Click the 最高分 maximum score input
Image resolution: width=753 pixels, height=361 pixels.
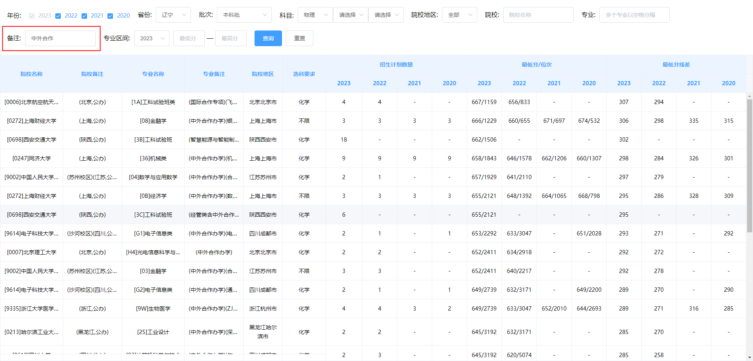point(231,38)
